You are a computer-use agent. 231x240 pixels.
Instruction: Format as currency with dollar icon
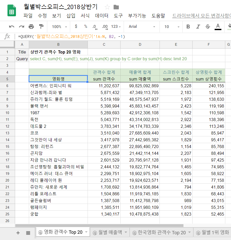(76, 26)
